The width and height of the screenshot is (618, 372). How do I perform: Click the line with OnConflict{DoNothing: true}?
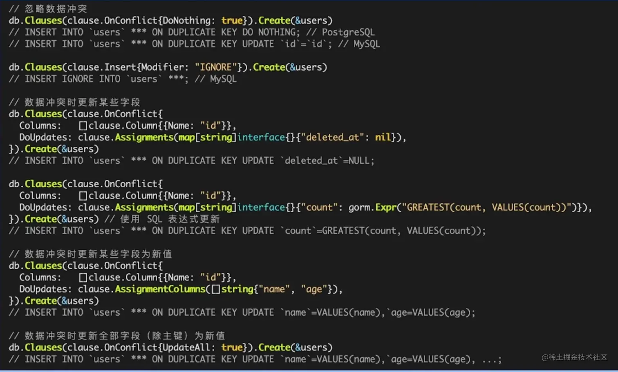pyautogui.click(x=170, y=20)
